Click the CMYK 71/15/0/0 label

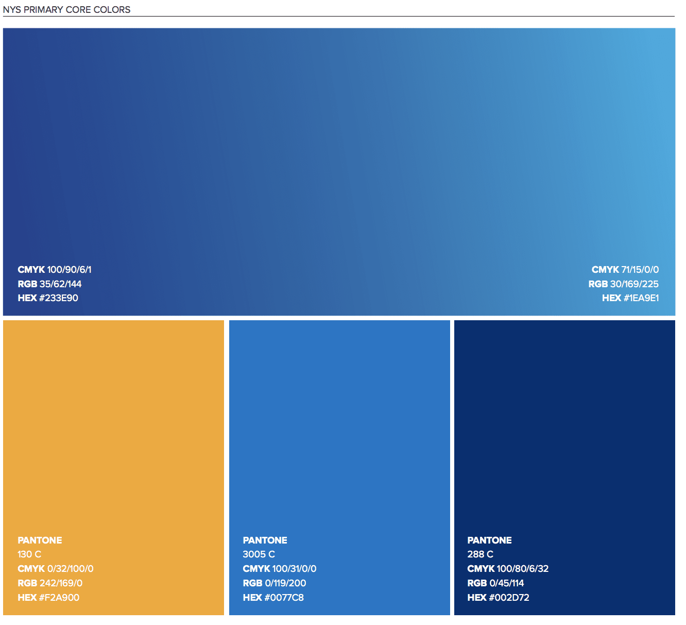click(626, 269)
